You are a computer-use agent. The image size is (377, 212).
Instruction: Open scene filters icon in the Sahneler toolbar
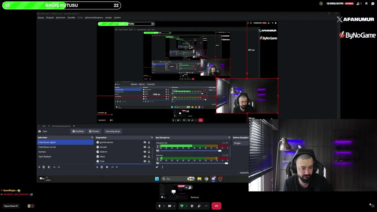49,167
